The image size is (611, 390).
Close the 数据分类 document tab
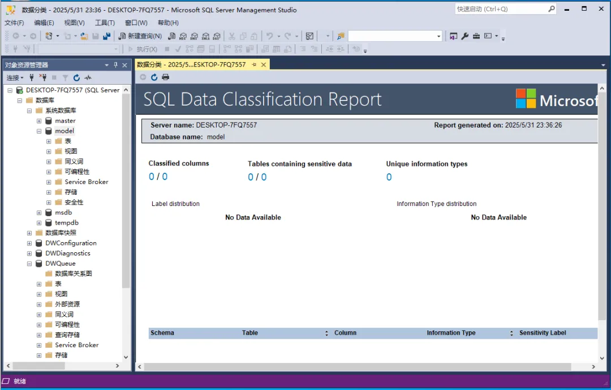[x=264, y=64]
